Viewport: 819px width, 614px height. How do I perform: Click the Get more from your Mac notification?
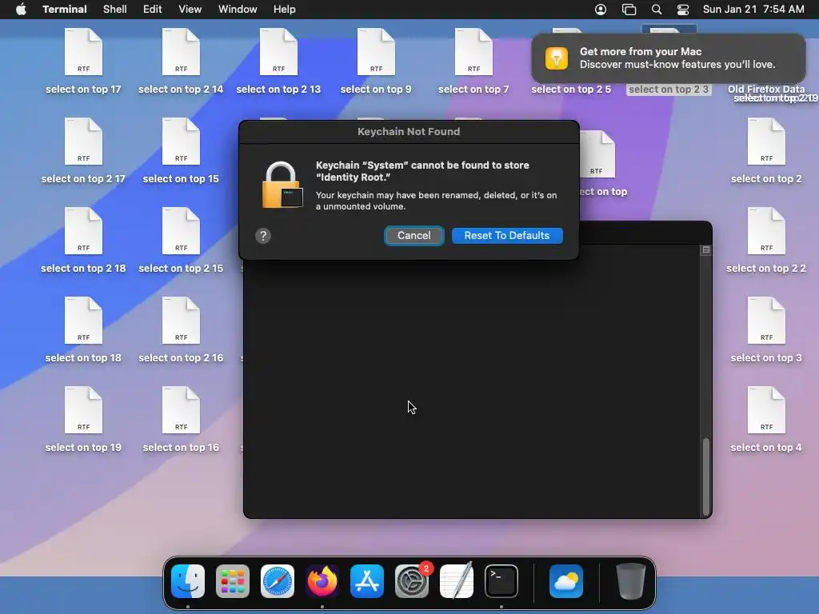coord(668,58)
